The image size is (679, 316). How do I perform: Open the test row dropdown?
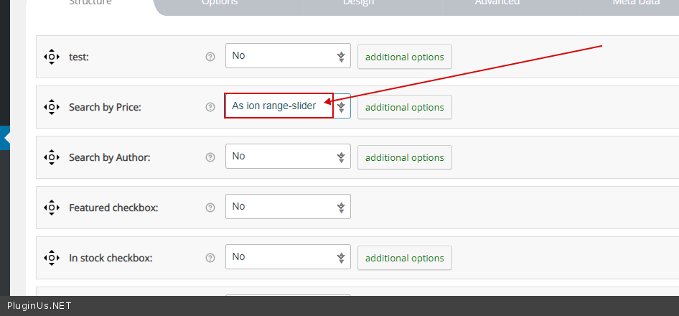click(288, 56)
